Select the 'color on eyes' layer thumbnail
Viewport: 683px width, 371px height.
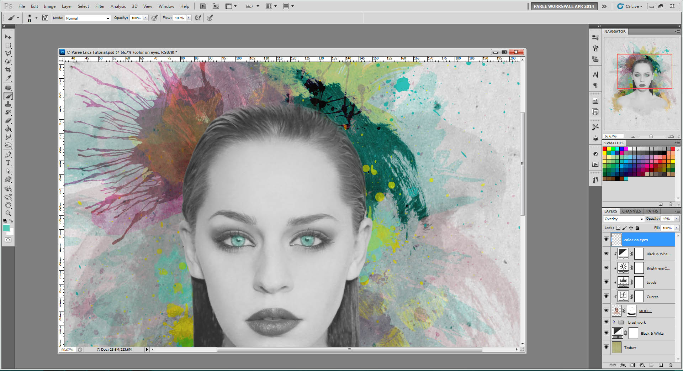(x=616, y=240)
